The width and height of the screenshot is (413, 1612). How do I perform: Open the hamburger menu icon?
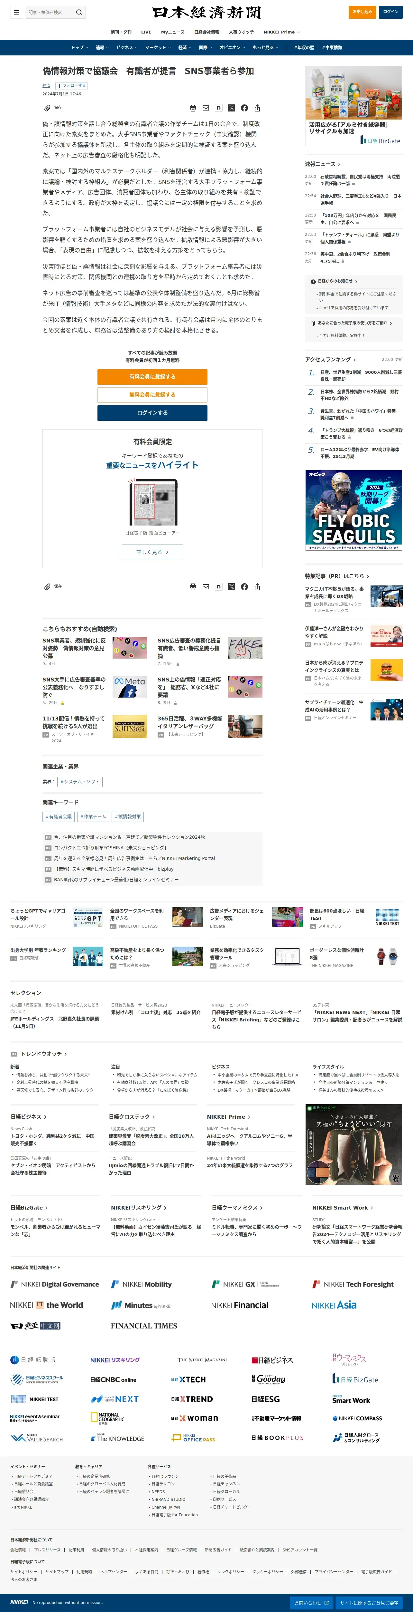tap(16, 12)
